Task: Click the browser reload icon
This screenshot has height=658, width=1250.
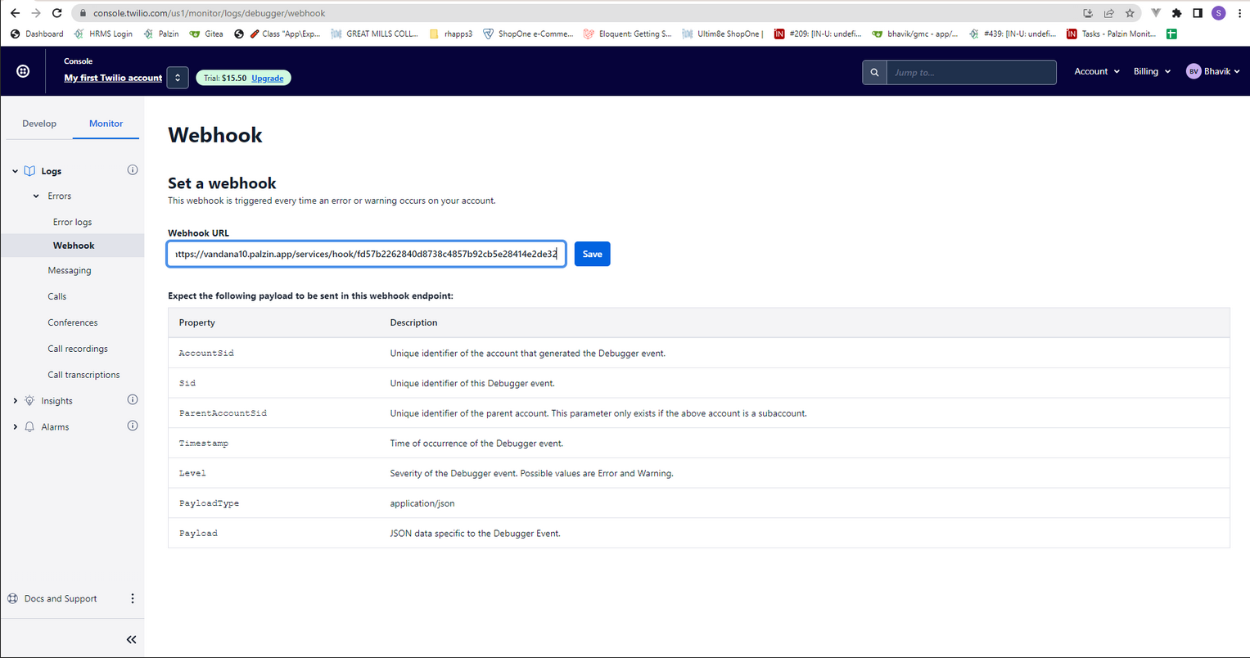Action: [56, 13]
